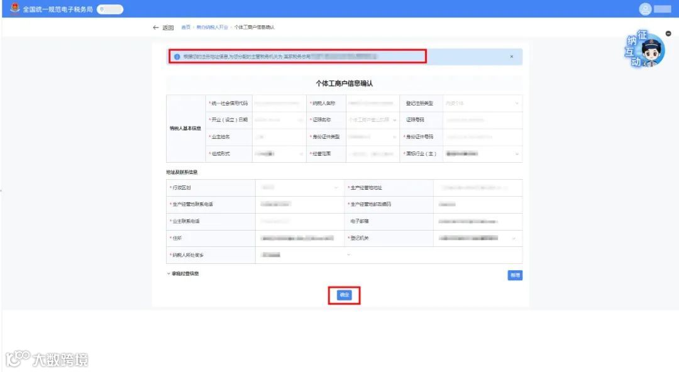Minimize the 征纳互动 floating widget
Screen dimensions: 679x372
click(x=668, y=33)
